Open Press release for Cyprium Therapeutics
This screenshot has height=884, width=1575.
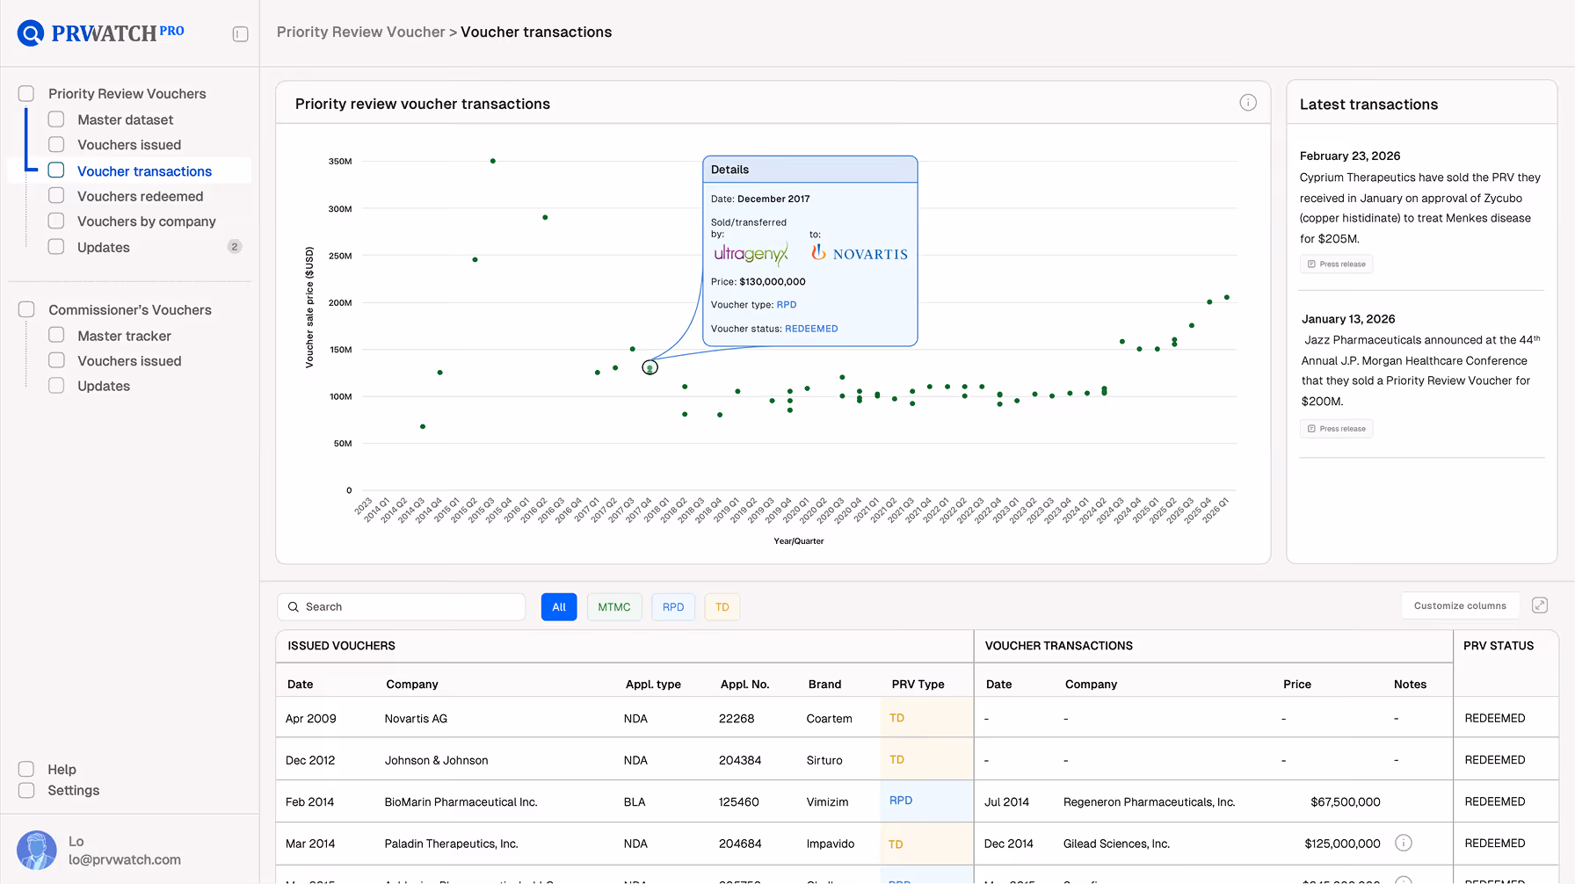(1336, 264)
